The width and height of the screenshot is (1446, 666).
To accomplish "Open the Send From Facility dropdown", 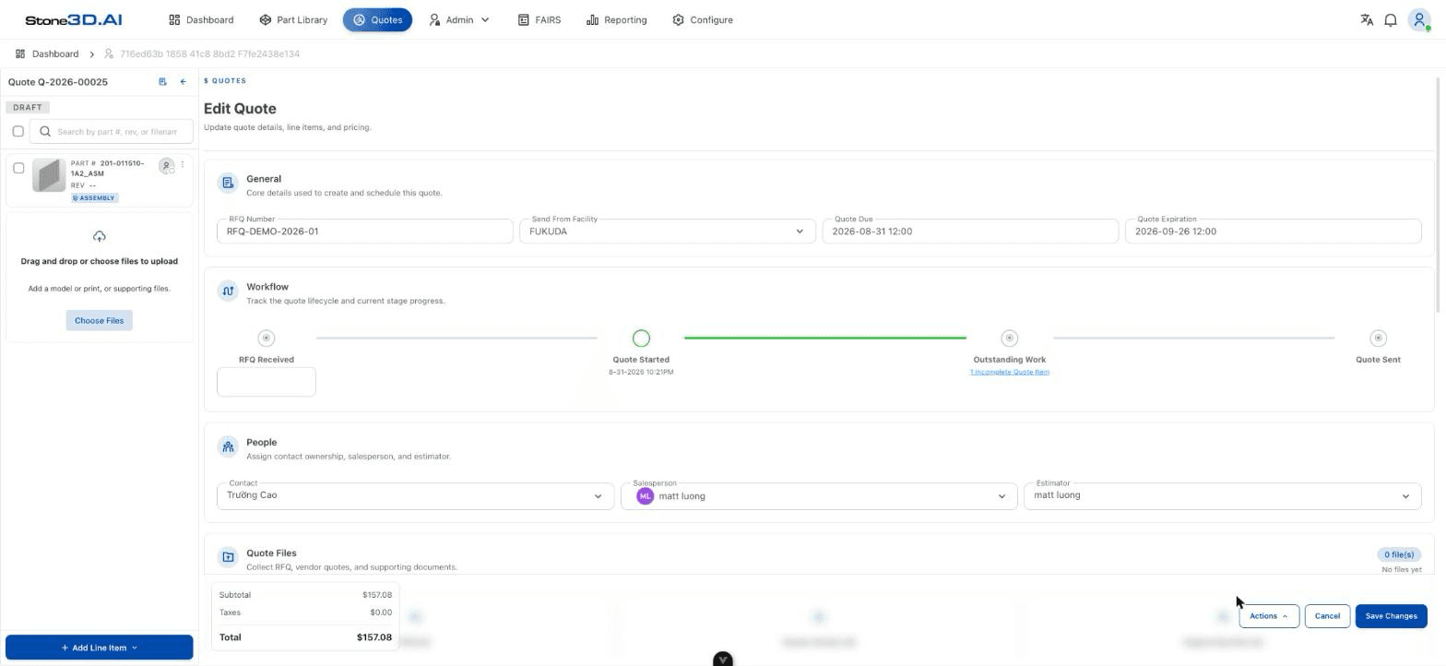I will tap(668, 232).
